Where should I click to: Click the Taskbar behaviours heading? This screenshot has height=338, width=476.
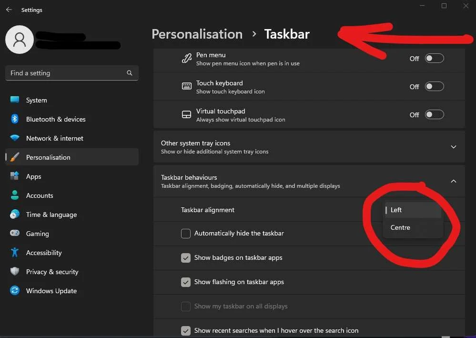pos(189,177)
